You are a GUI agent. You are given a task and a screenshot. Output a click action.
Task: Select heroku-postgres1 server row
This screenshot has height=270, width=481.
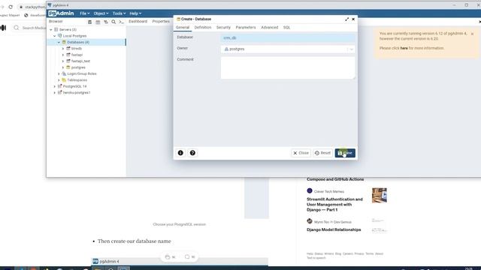pyautogui.click(x=77, y=93)
